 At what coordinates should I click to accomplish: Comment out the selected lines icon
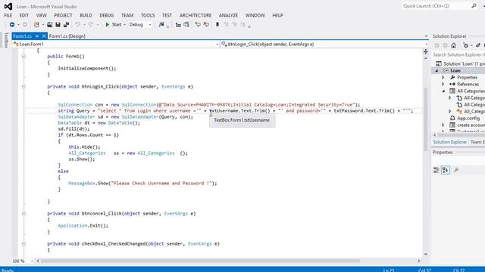[x=198, y=25]
